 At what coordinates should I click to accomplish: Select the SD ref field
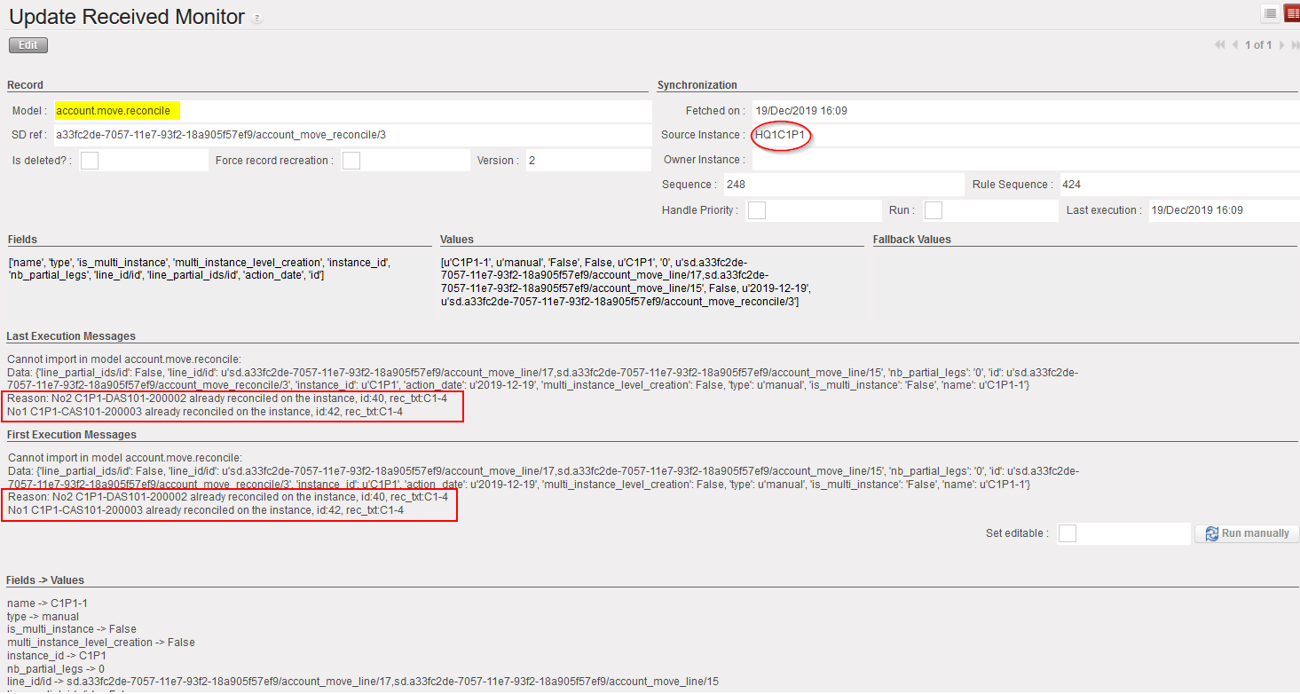pos(351,135)
